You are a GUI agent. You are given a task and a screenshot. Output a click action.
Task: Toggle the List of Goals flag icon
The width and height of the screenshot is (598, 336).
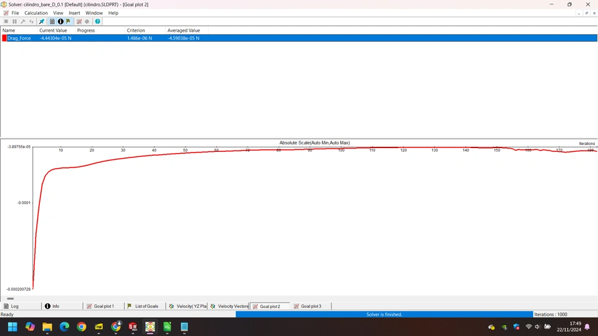(69, 21)
